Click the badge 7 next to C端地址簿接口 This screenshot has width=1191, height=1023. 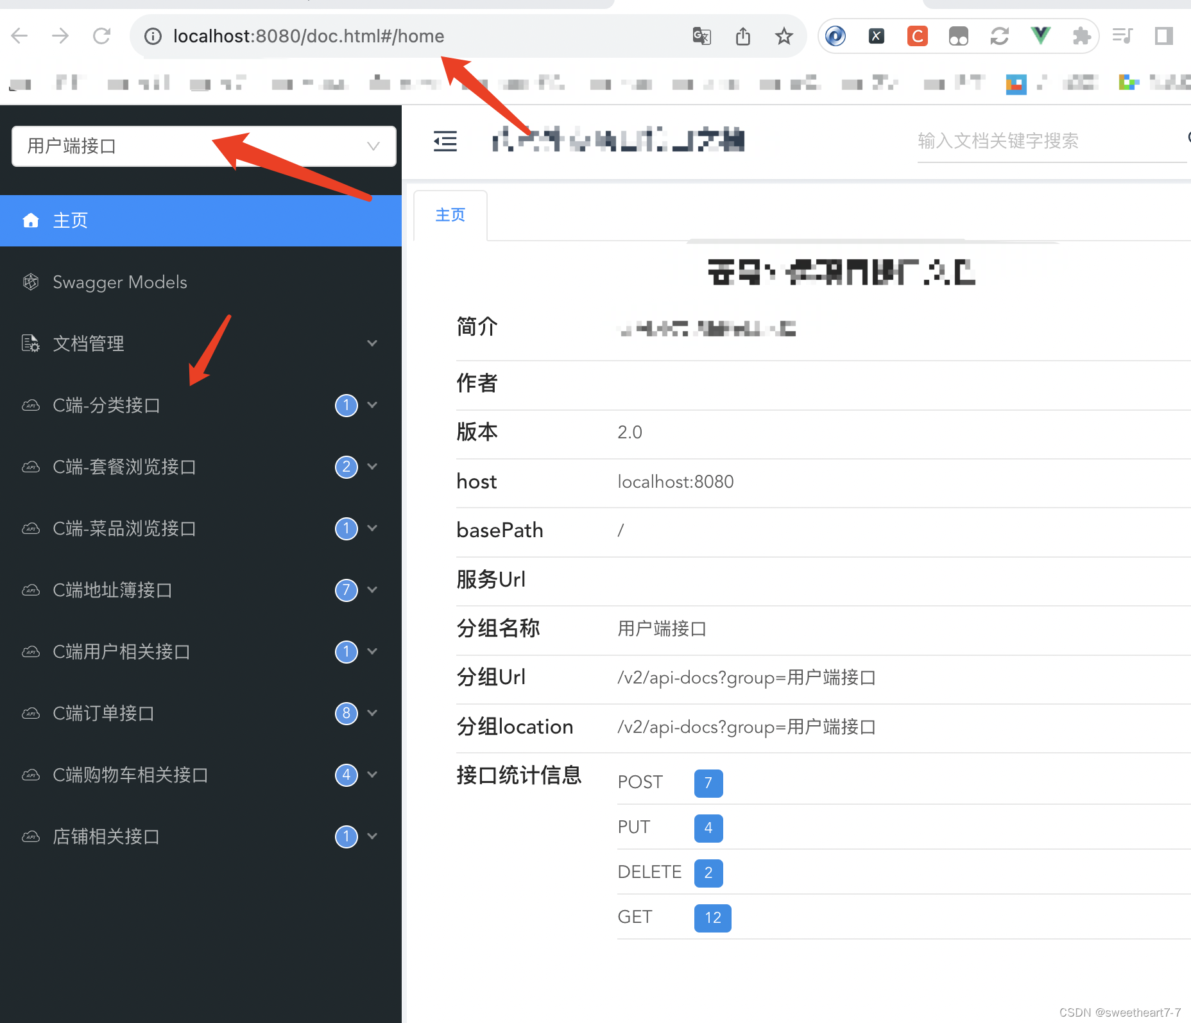coord(347,590)
